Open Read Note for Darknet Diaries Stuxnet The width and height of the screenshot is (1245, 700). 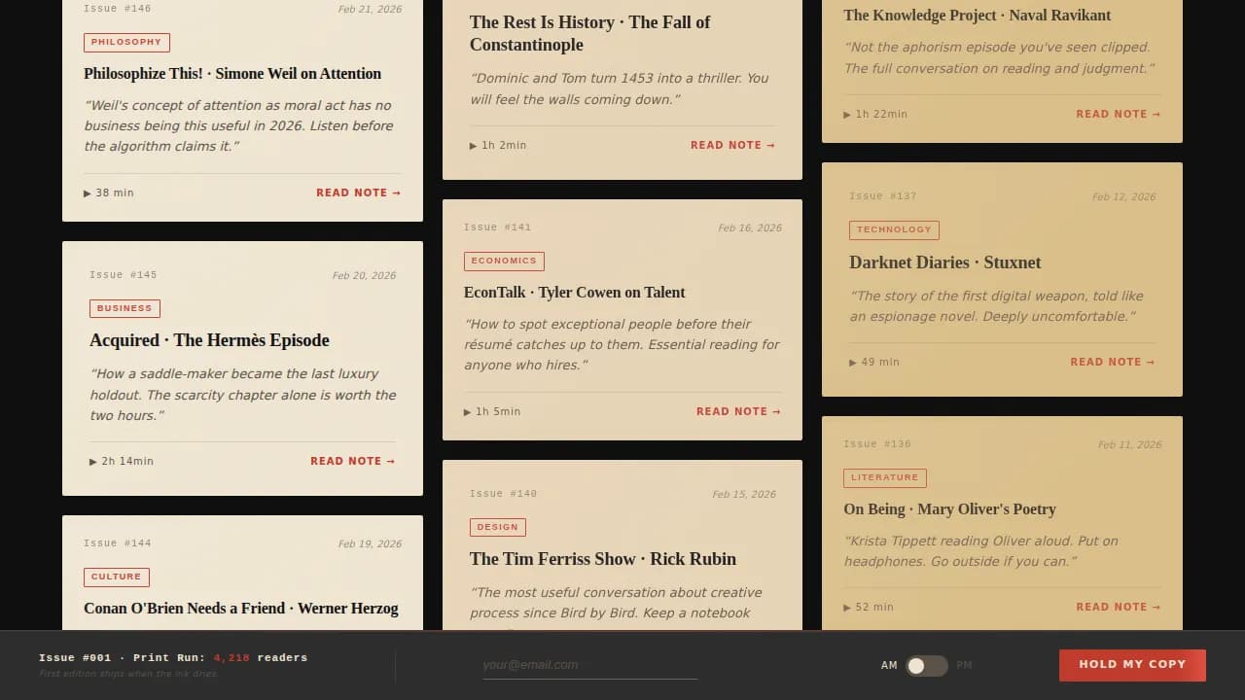pyautogui.click(x=1113, y=362)
